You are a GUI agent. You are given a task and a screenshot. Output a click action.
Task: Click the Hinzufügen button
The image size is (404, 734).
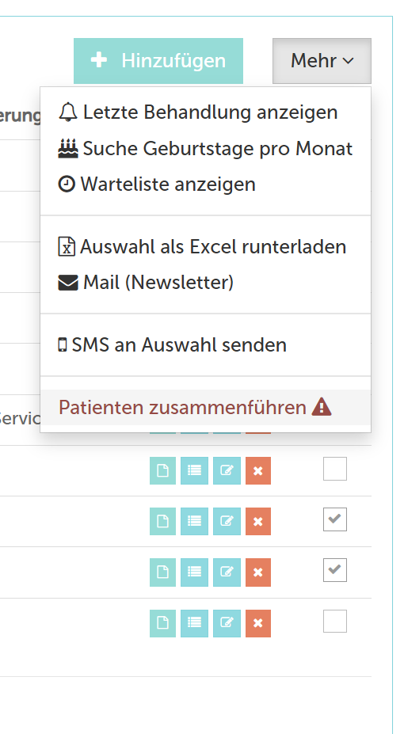(158, 61)
